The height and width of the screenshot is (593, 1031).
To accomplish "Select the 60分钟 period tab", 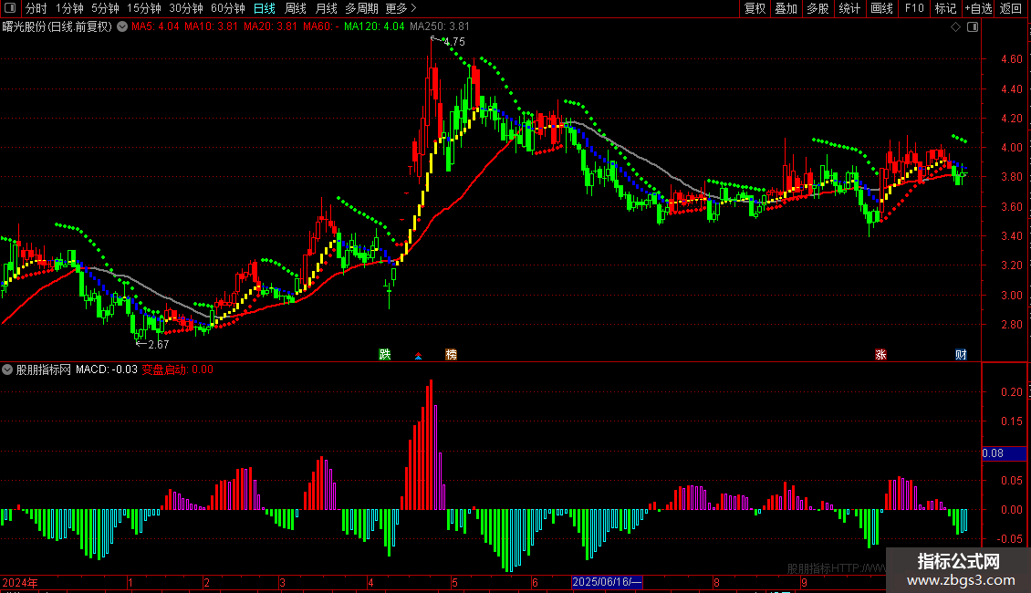I will 228,8.
